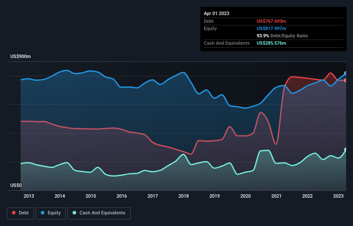
Task: Toggle Cash And Equivalents legend button
Action: (99, 213)
